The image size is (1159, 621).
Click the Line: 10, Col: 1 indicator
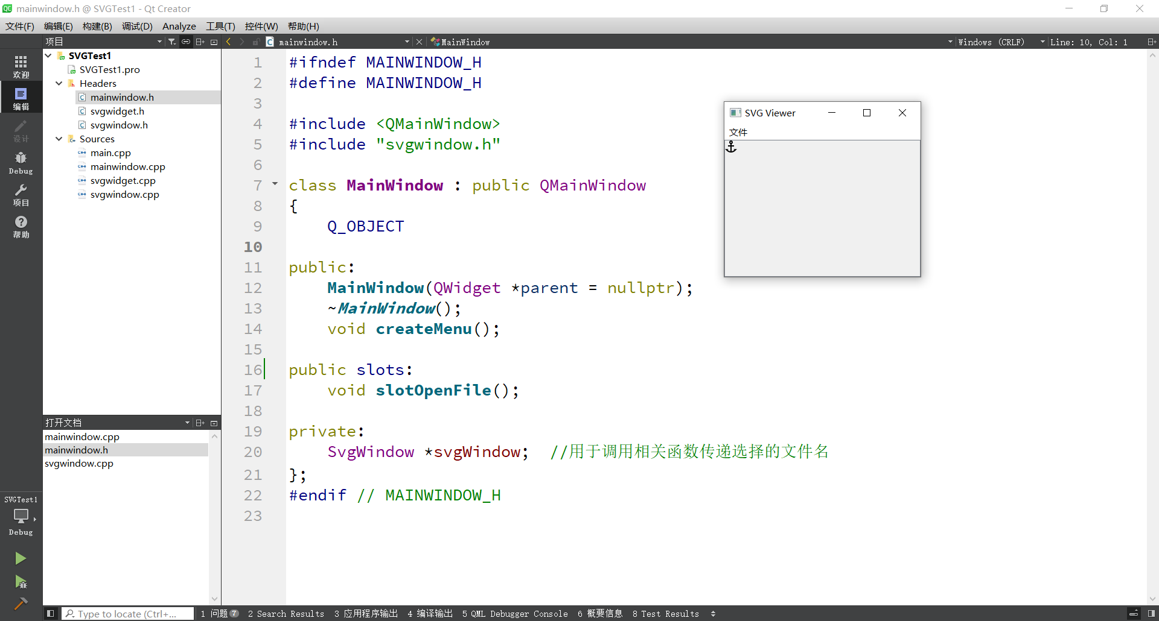pyautogui.click(x=1088, y=42)
